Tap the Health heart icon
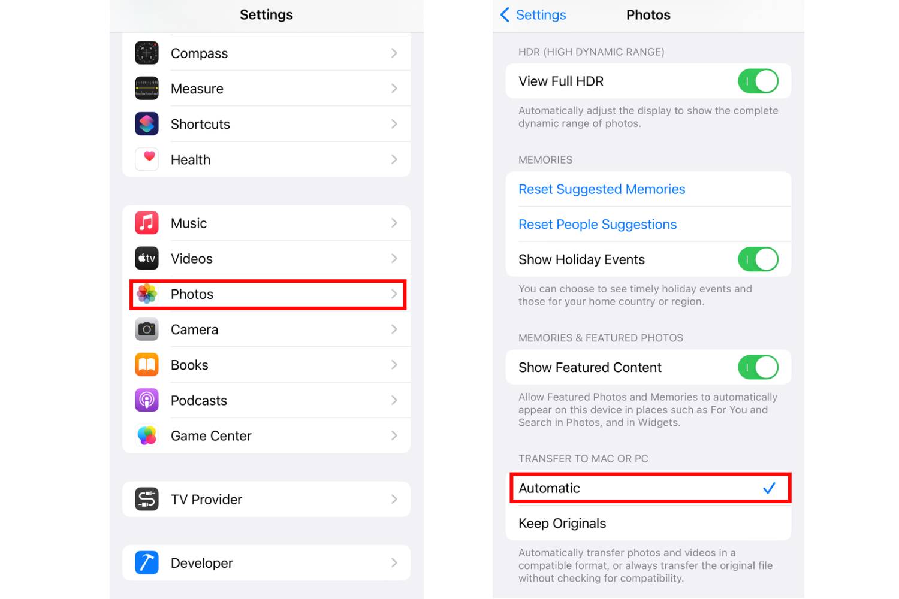This screenshot has height=599, width=899. 147,159
